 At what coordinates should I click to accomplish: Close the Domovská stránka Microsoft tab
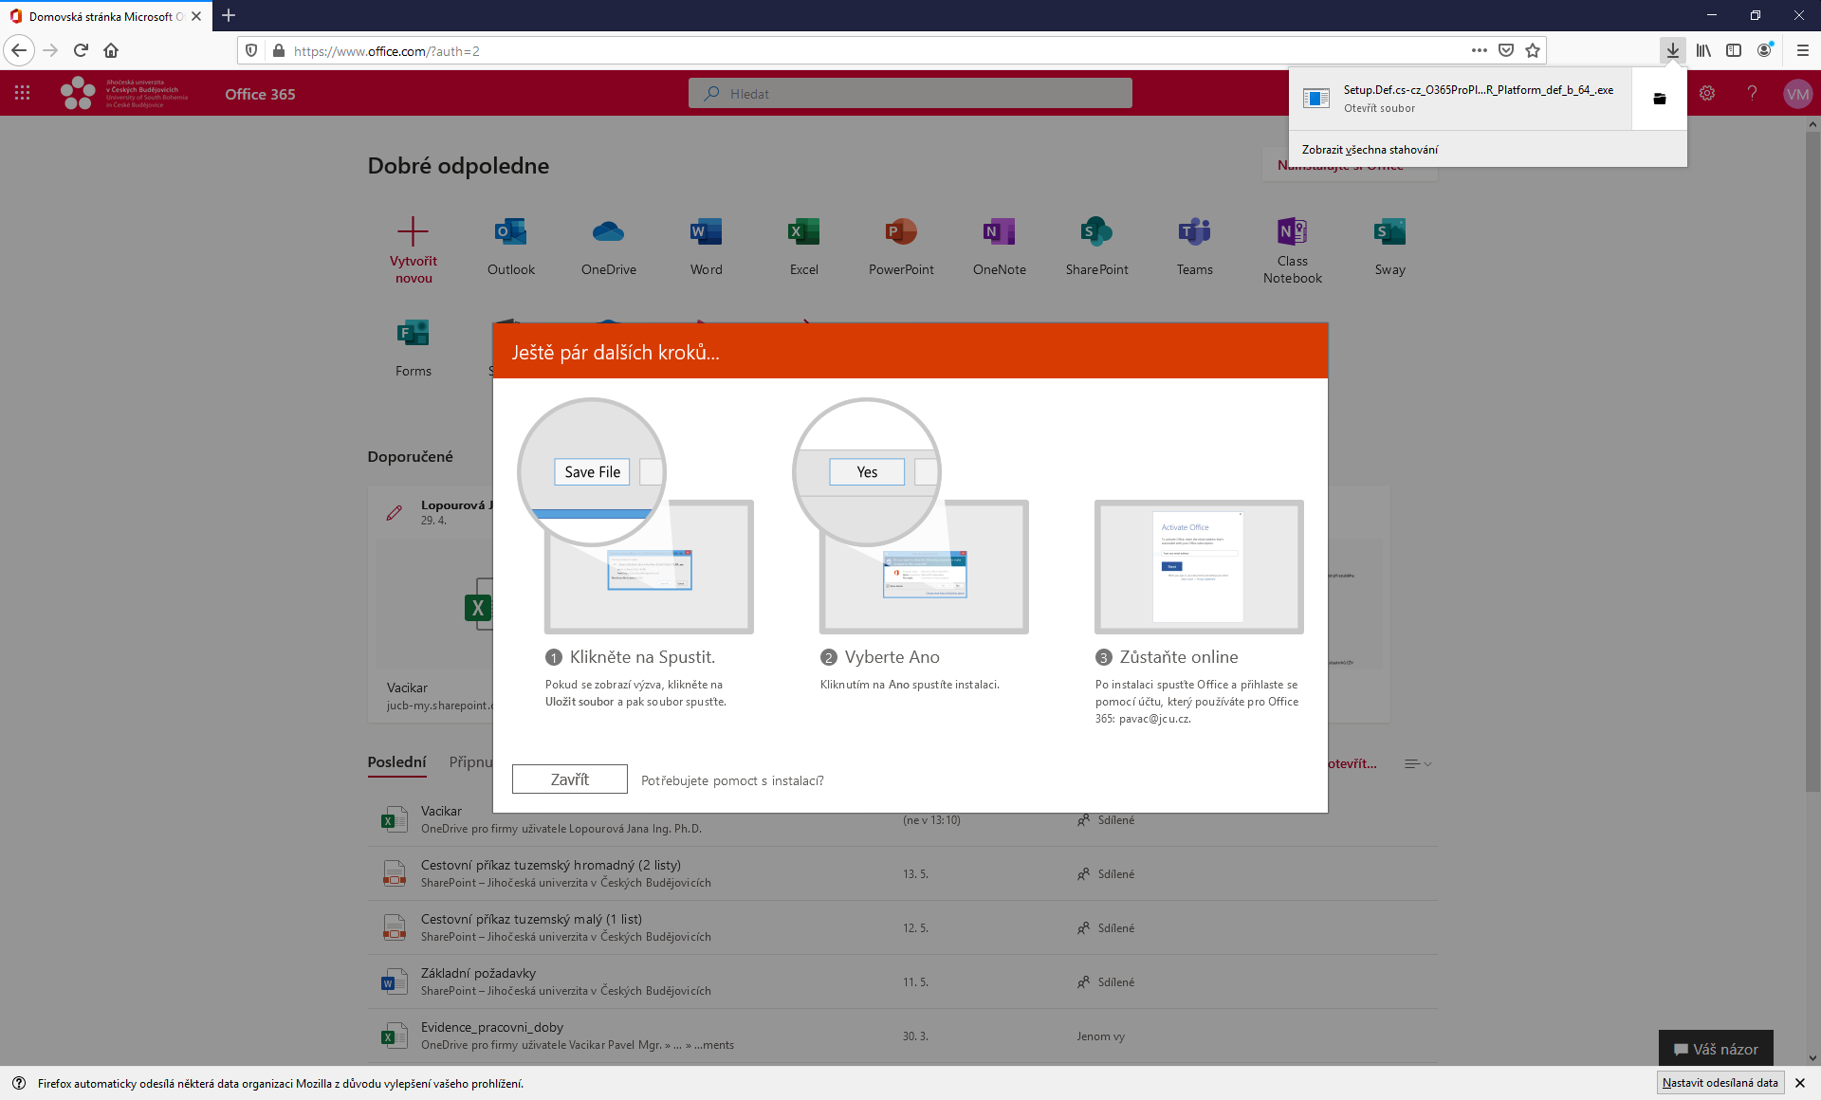(x=196, y=16)
